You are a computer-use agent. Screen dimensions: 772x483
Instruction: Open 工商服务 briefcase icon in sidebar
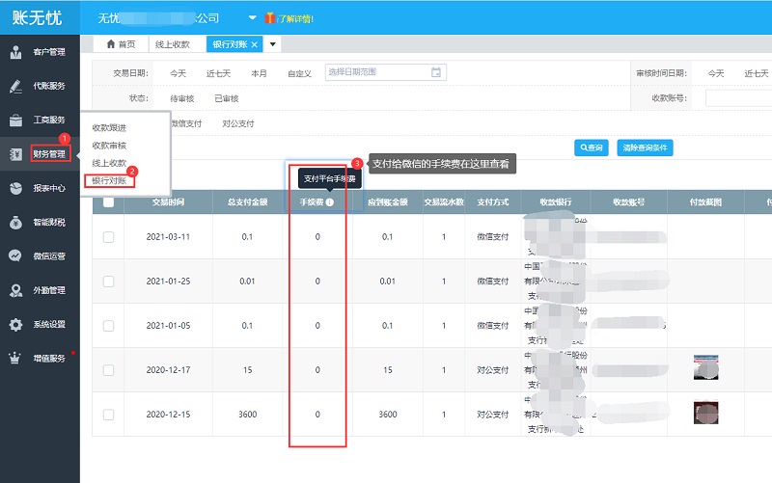tap(15, 120)
